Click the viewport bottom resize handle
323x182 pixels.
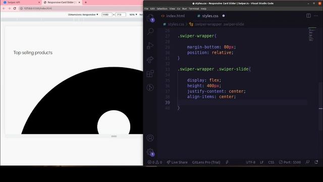114,136
